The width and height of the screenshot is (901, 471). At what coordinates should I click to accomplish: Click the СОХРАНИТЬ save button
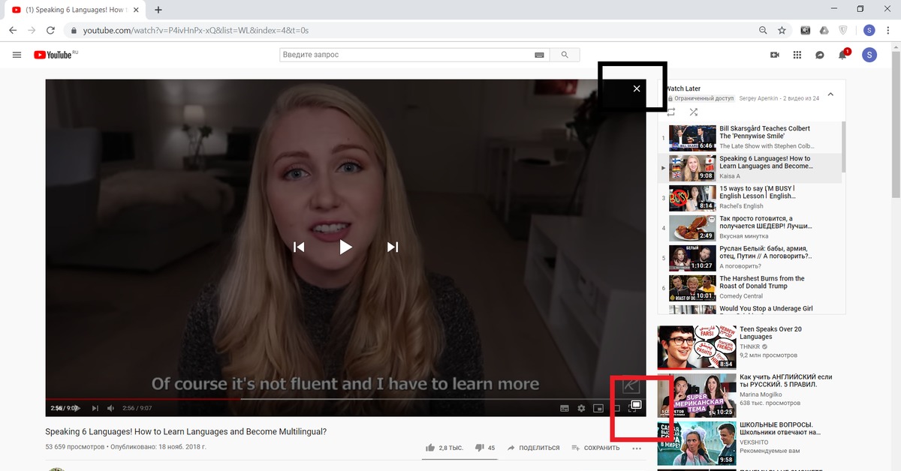[x=596, y=448]
